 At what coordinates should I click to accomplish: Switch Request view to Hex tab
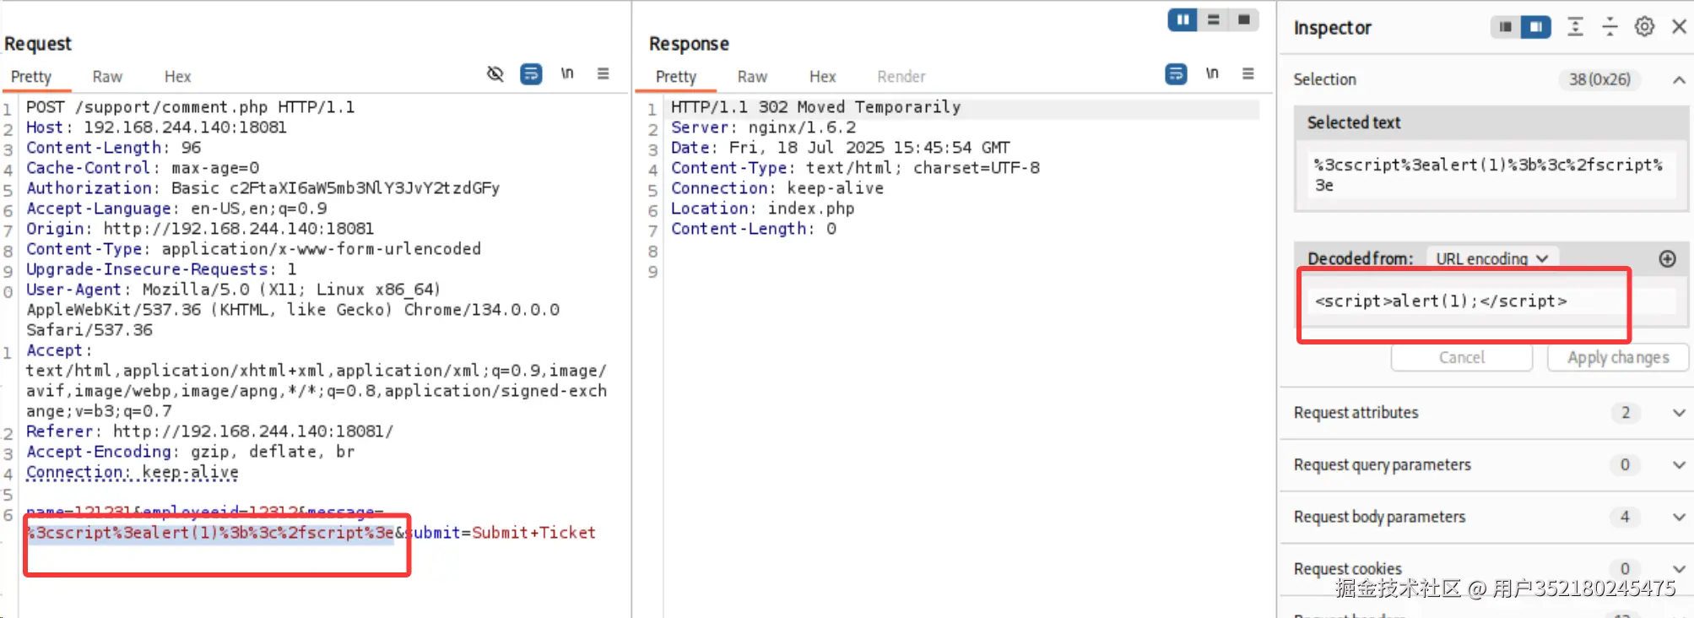click(177, 77)
